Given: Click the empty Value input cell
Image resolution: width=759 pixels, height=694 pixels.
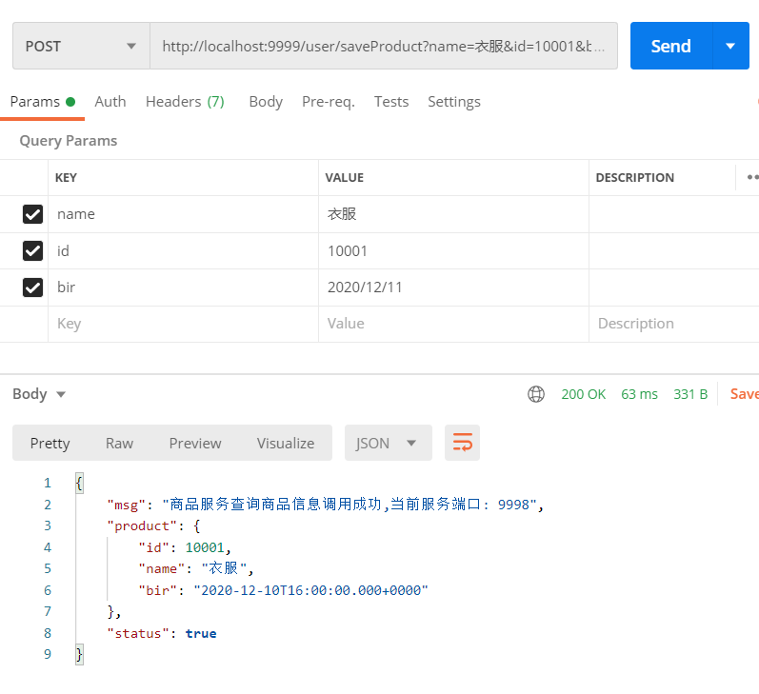Looking at the screenshot, I should 453,324.
